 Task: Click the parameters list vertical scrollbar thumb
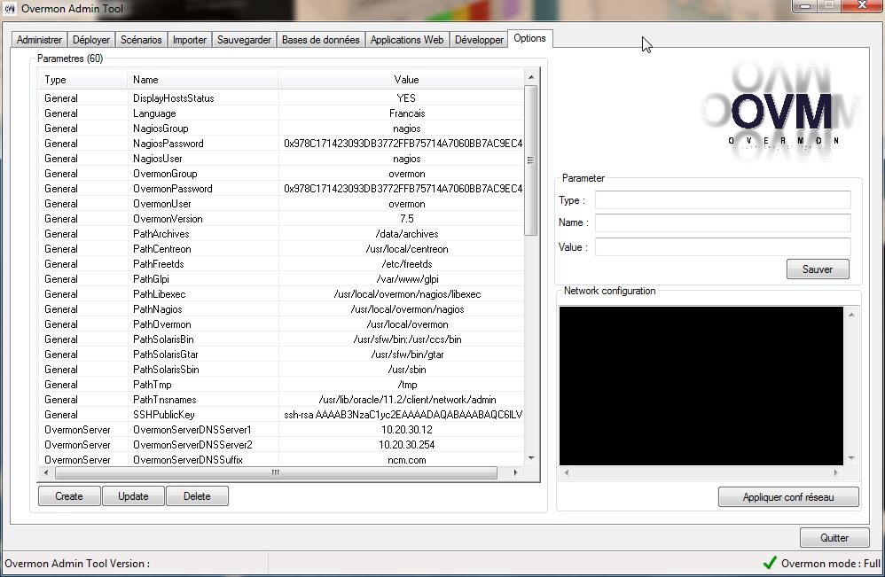coord(530,160)
